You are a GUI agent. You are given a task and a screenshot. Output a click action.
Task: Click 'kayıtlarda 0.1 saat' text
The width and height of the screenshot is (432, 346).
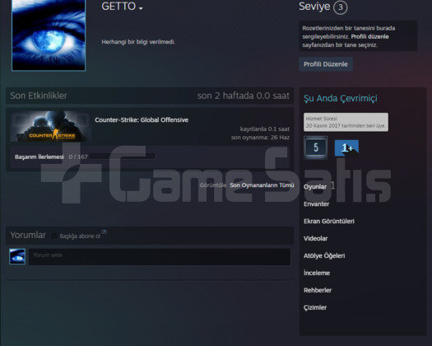(265, 129)
